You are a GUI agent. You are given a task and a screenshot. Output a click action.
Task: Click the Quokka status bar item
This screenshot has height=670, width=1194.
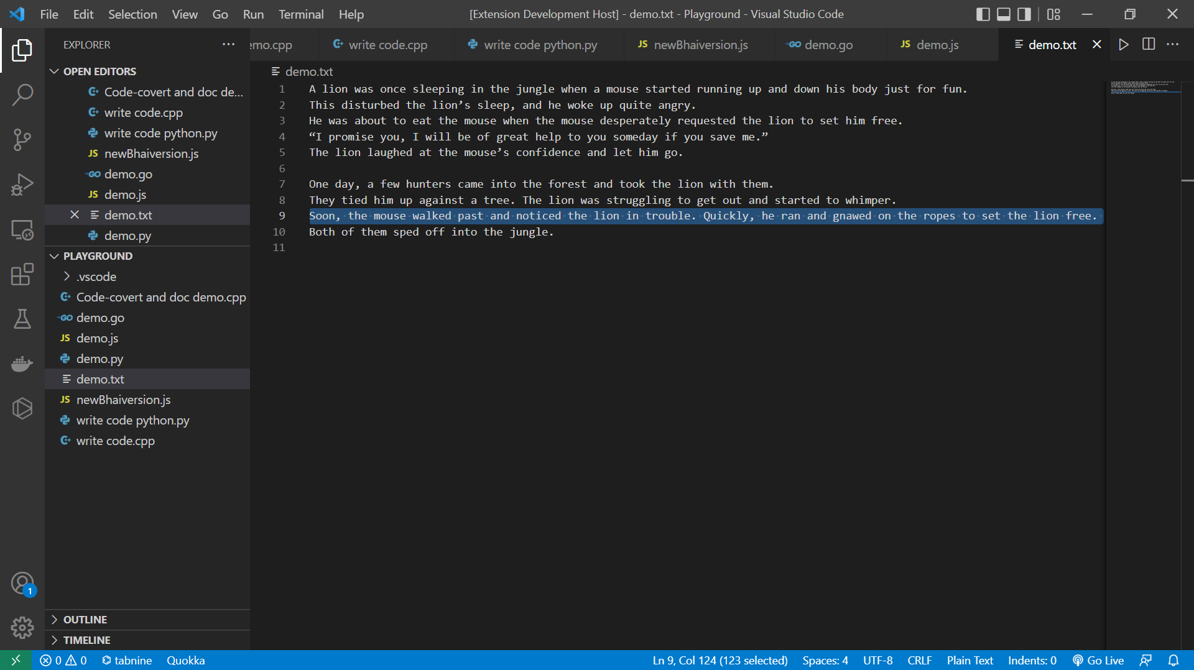(185, 660)
